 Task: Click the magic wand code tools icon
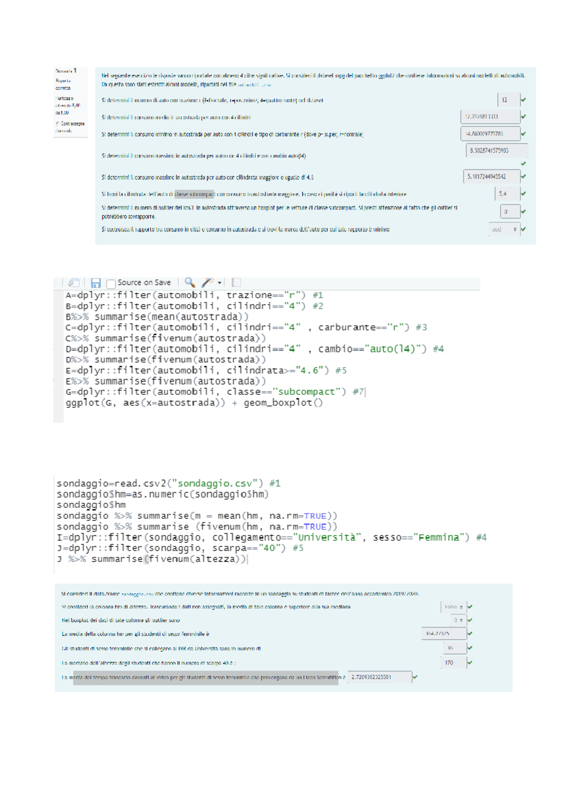click(x=208, y=282)
